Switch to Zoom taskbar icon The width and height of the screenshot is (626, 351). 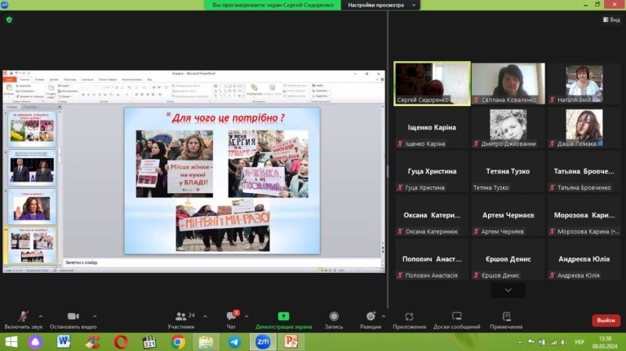click(x=263, y=342)
